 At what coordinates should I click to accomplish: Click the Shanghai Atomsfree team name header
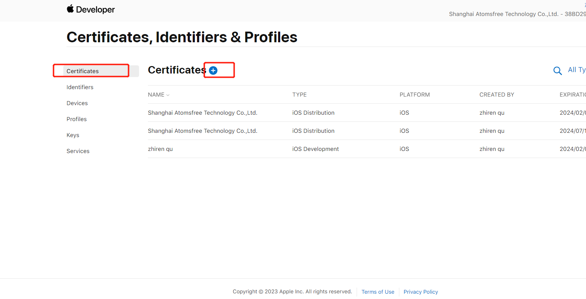517,14
